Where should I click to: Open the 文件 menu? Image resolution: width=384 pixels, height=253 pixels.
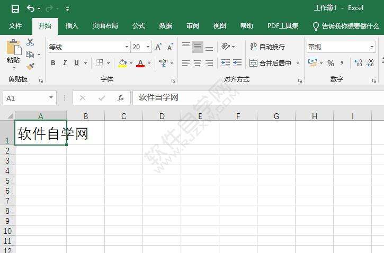pos(15,26)
